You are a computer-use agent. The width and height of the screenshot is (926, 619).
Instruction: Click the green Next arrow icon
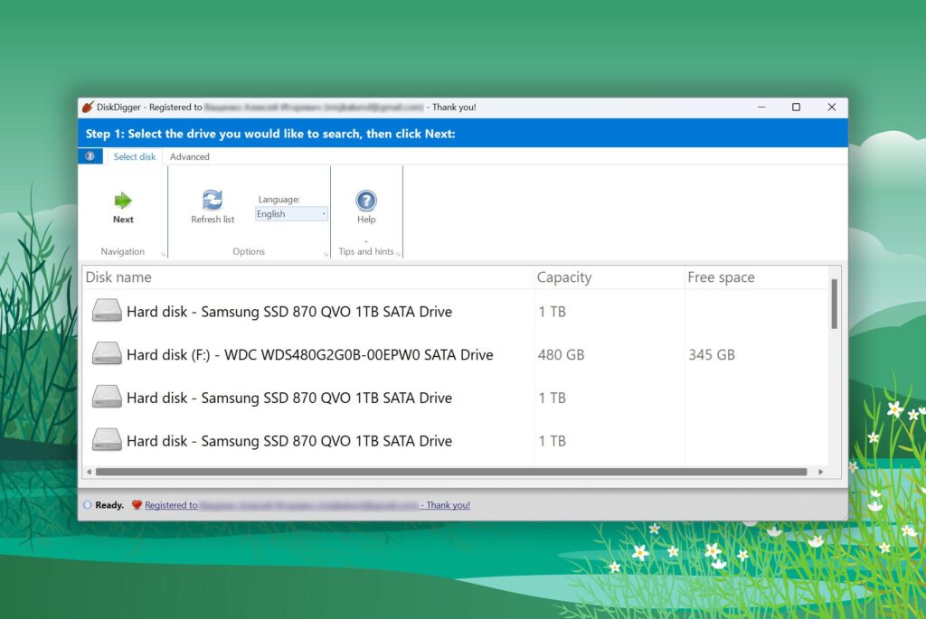[x=123, y=201]
